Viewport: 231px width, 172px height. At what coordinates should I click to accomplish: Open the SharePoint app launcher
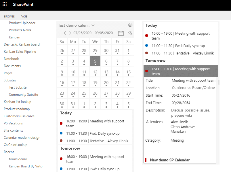(5, 4)
